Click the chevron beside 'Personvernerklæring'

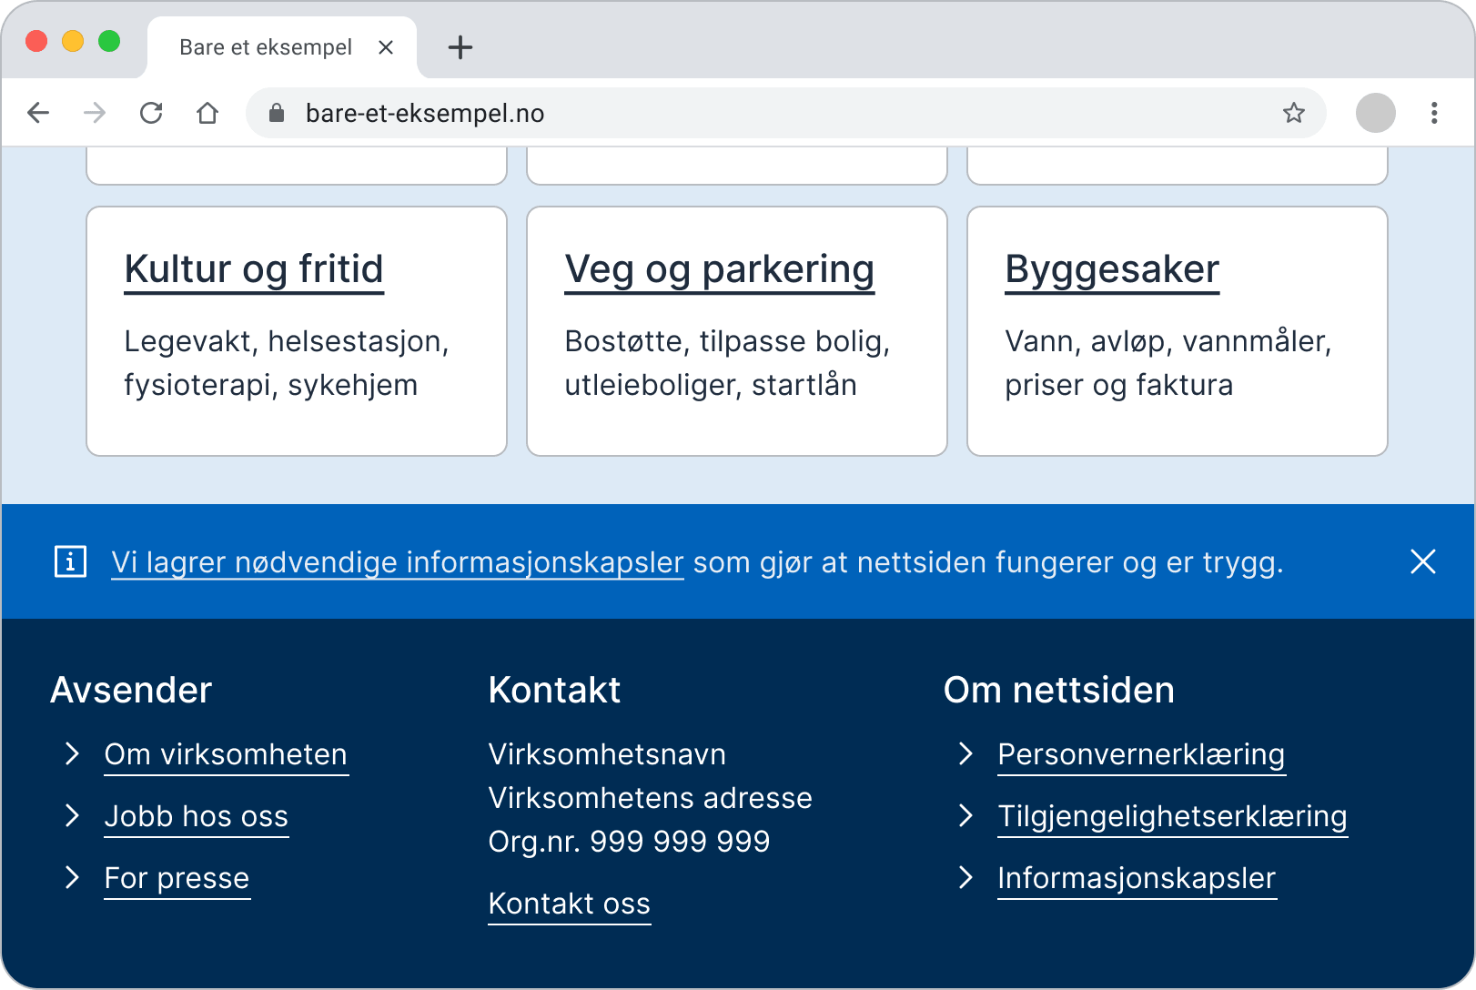(966, 753)
